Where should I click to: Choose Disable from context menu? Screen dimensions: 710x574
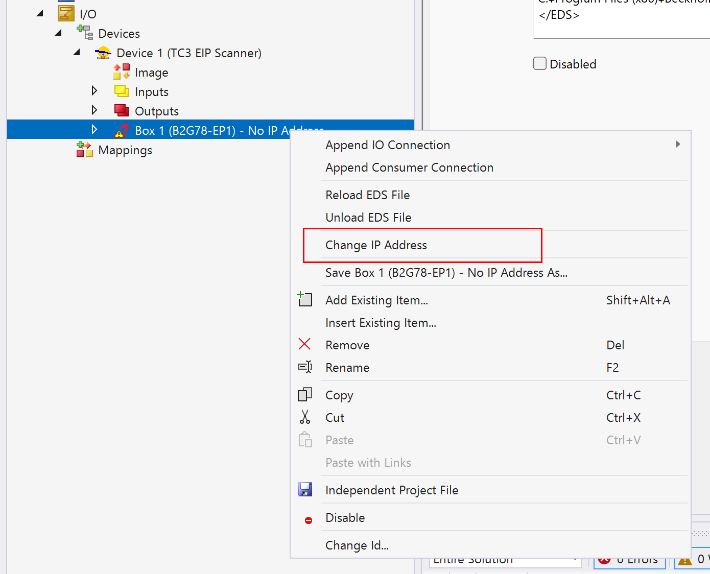345,518
